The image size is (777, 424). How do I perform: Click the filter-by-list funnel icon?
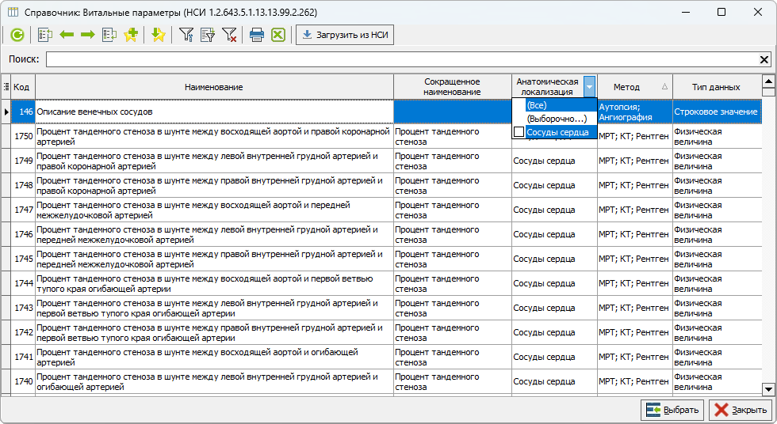[208, 35]
